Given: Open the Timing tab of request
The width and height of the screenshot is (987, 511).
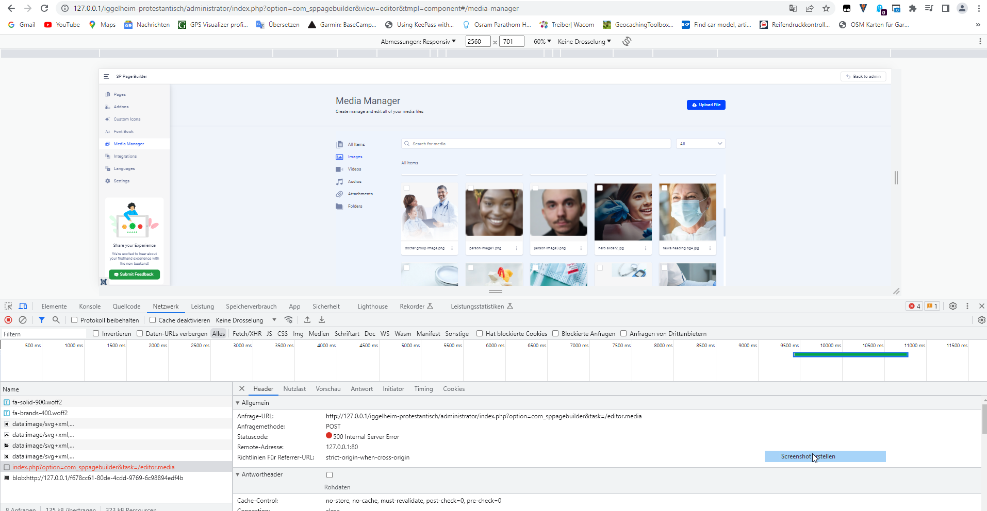Looking at the screenshot, I should click(423, 389).
